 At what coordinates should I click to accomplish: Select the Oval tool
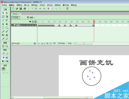[3, 28]
